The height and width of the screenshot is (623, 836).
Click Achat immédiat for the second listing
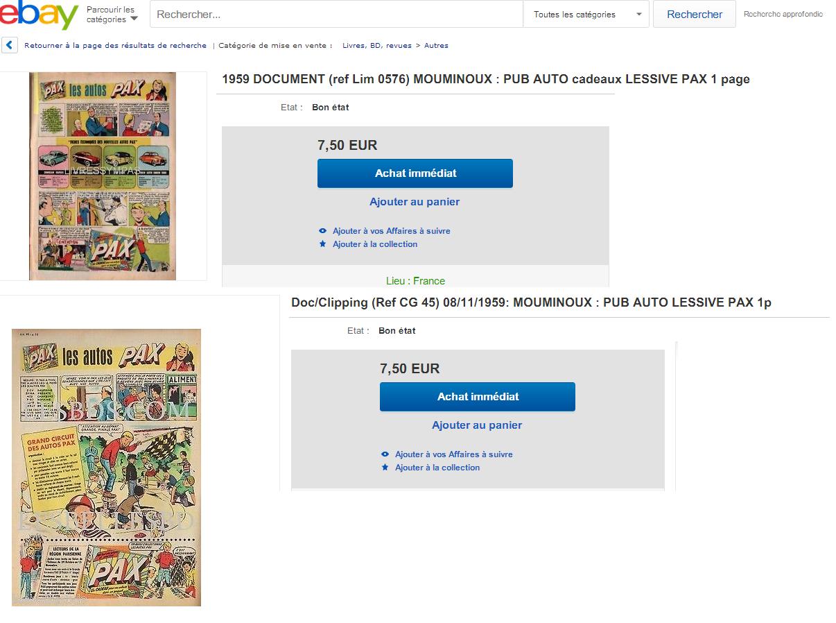click(x=477, y=397)
